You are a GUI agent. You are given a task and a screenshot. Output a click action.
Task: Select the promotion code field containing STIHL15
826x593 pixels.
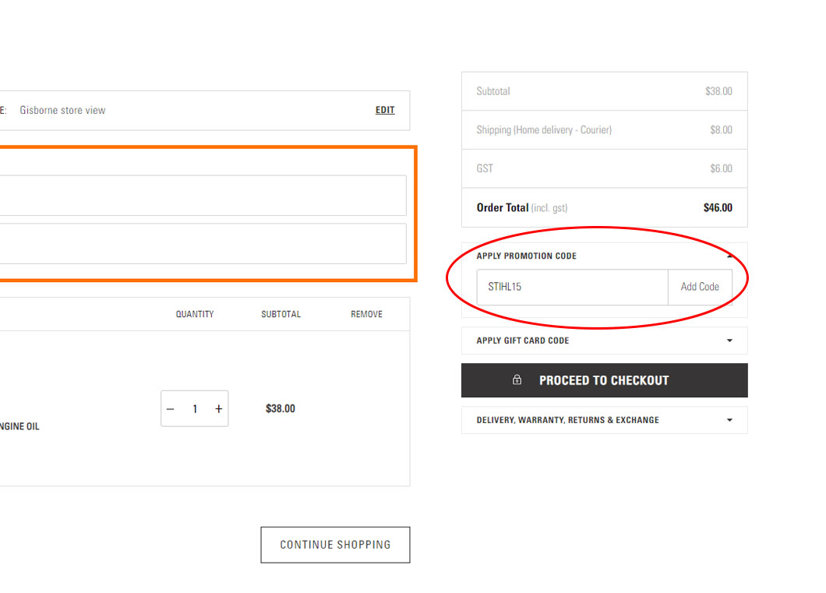coord(569,288)
